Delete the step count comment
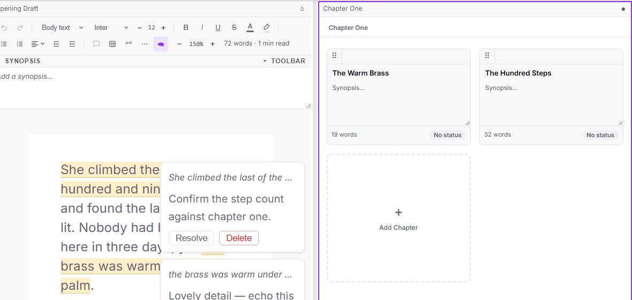The image size is (632, 300). click(x=239, y=238)
